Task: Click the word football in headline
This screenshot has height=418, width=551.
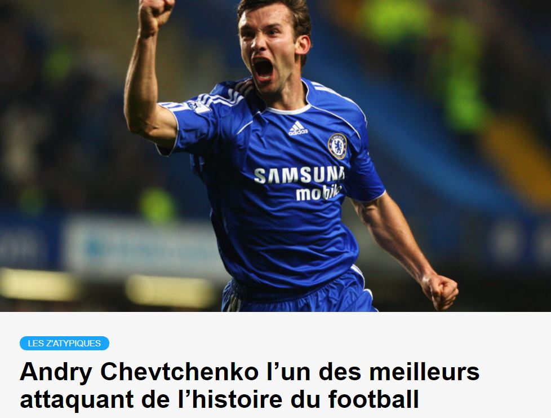Action: tap(374, 399)
